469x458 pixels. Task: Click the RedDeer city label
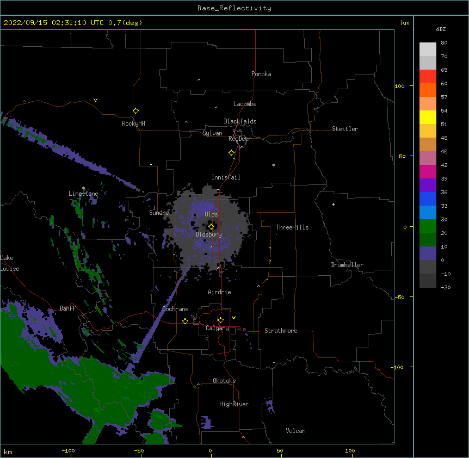pyautogui.click(x=239, y=139)
